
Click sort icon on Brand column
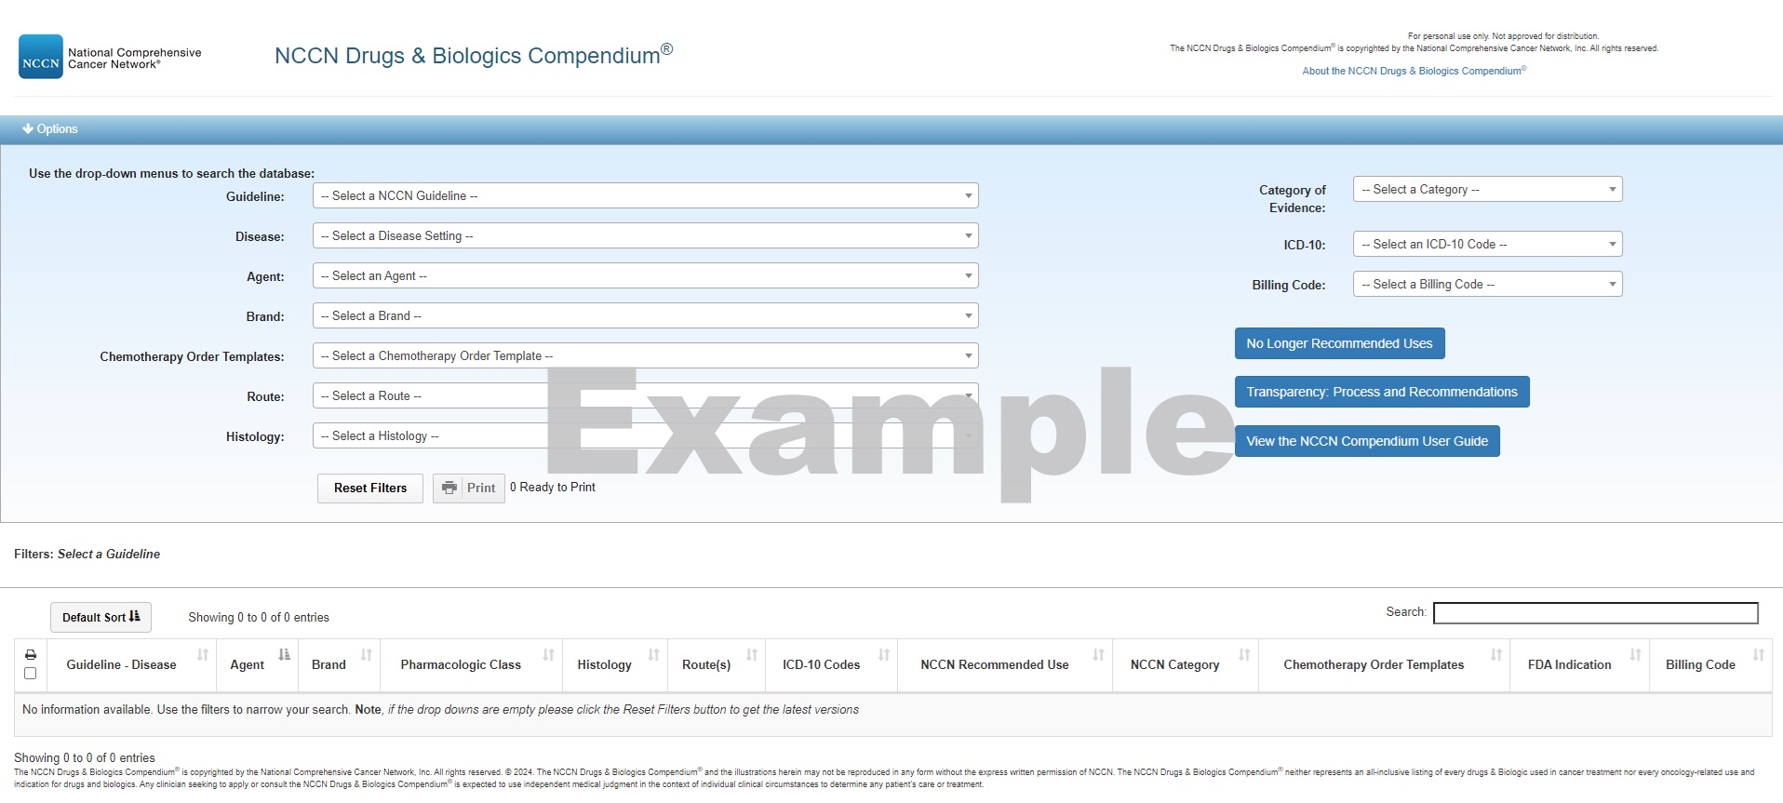[367, 655]
